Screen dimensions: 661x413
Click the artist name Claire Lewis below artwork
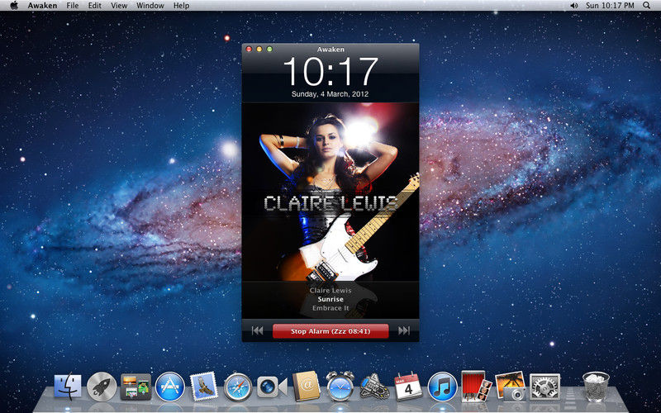click(x=330, y=291)
